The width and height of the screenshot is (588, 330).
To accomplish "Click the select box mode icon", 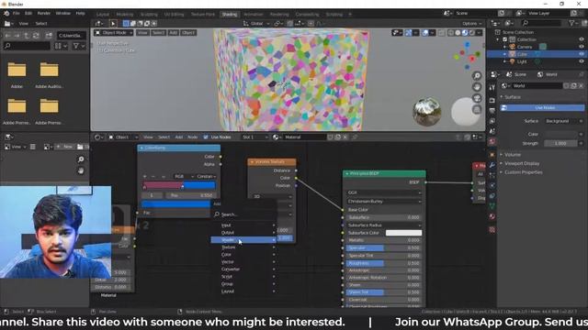I will [x=126, y=23].
